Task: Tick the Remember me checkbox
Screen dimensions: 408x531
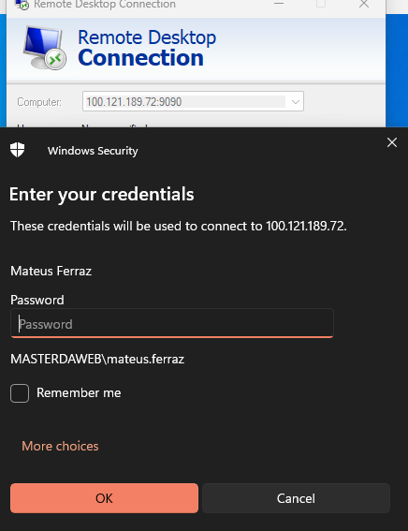Action: coord(20,393)
